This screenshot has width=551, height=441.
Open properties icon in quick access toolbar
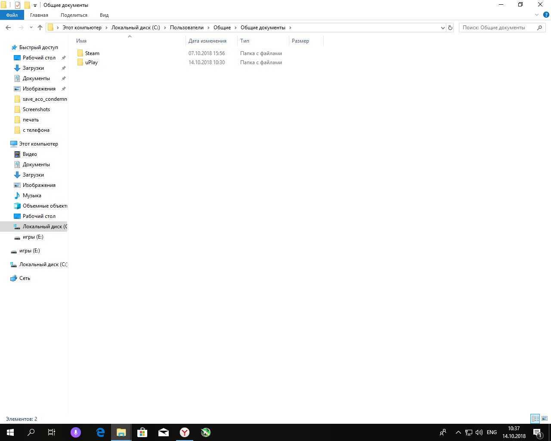tap(17, 5)
